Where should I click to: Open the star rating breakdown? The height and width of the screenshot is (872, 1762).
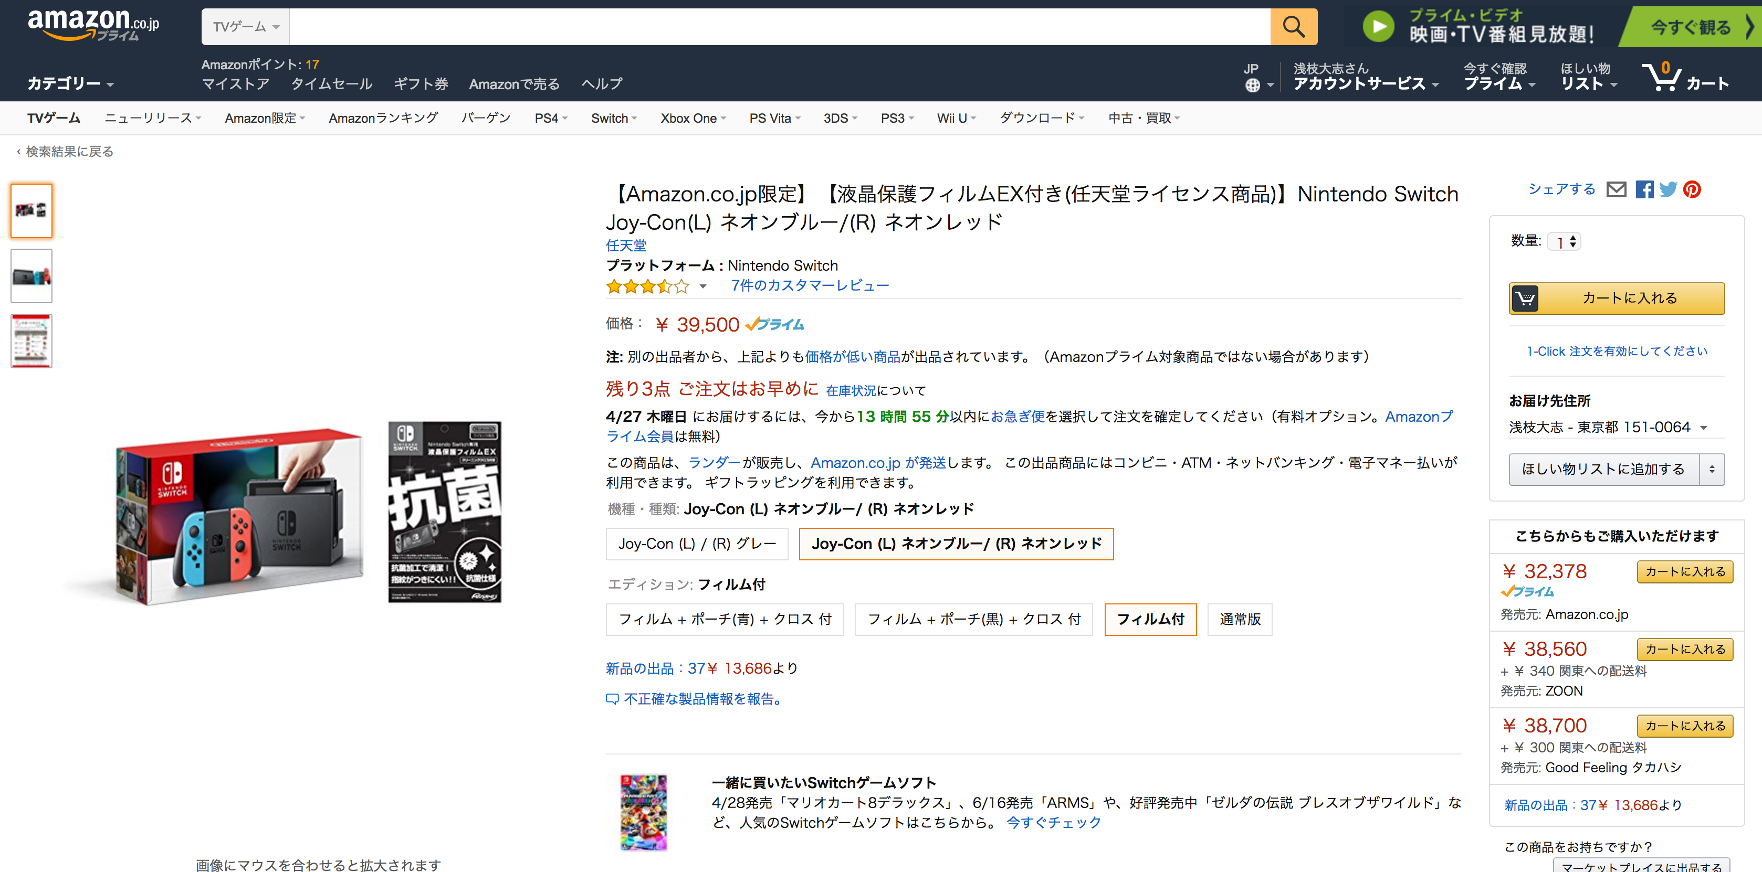(702, 286)
